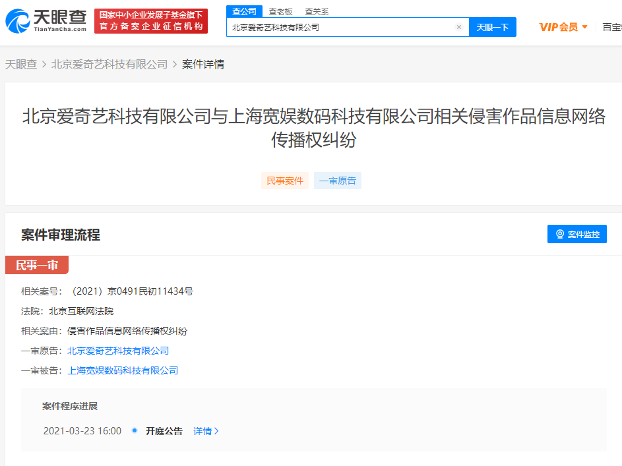Screen dimensions: 622x466
Task: Open 北京爱奇艺科技有限公司 in the breadcrumb
Action: [109, 65]
